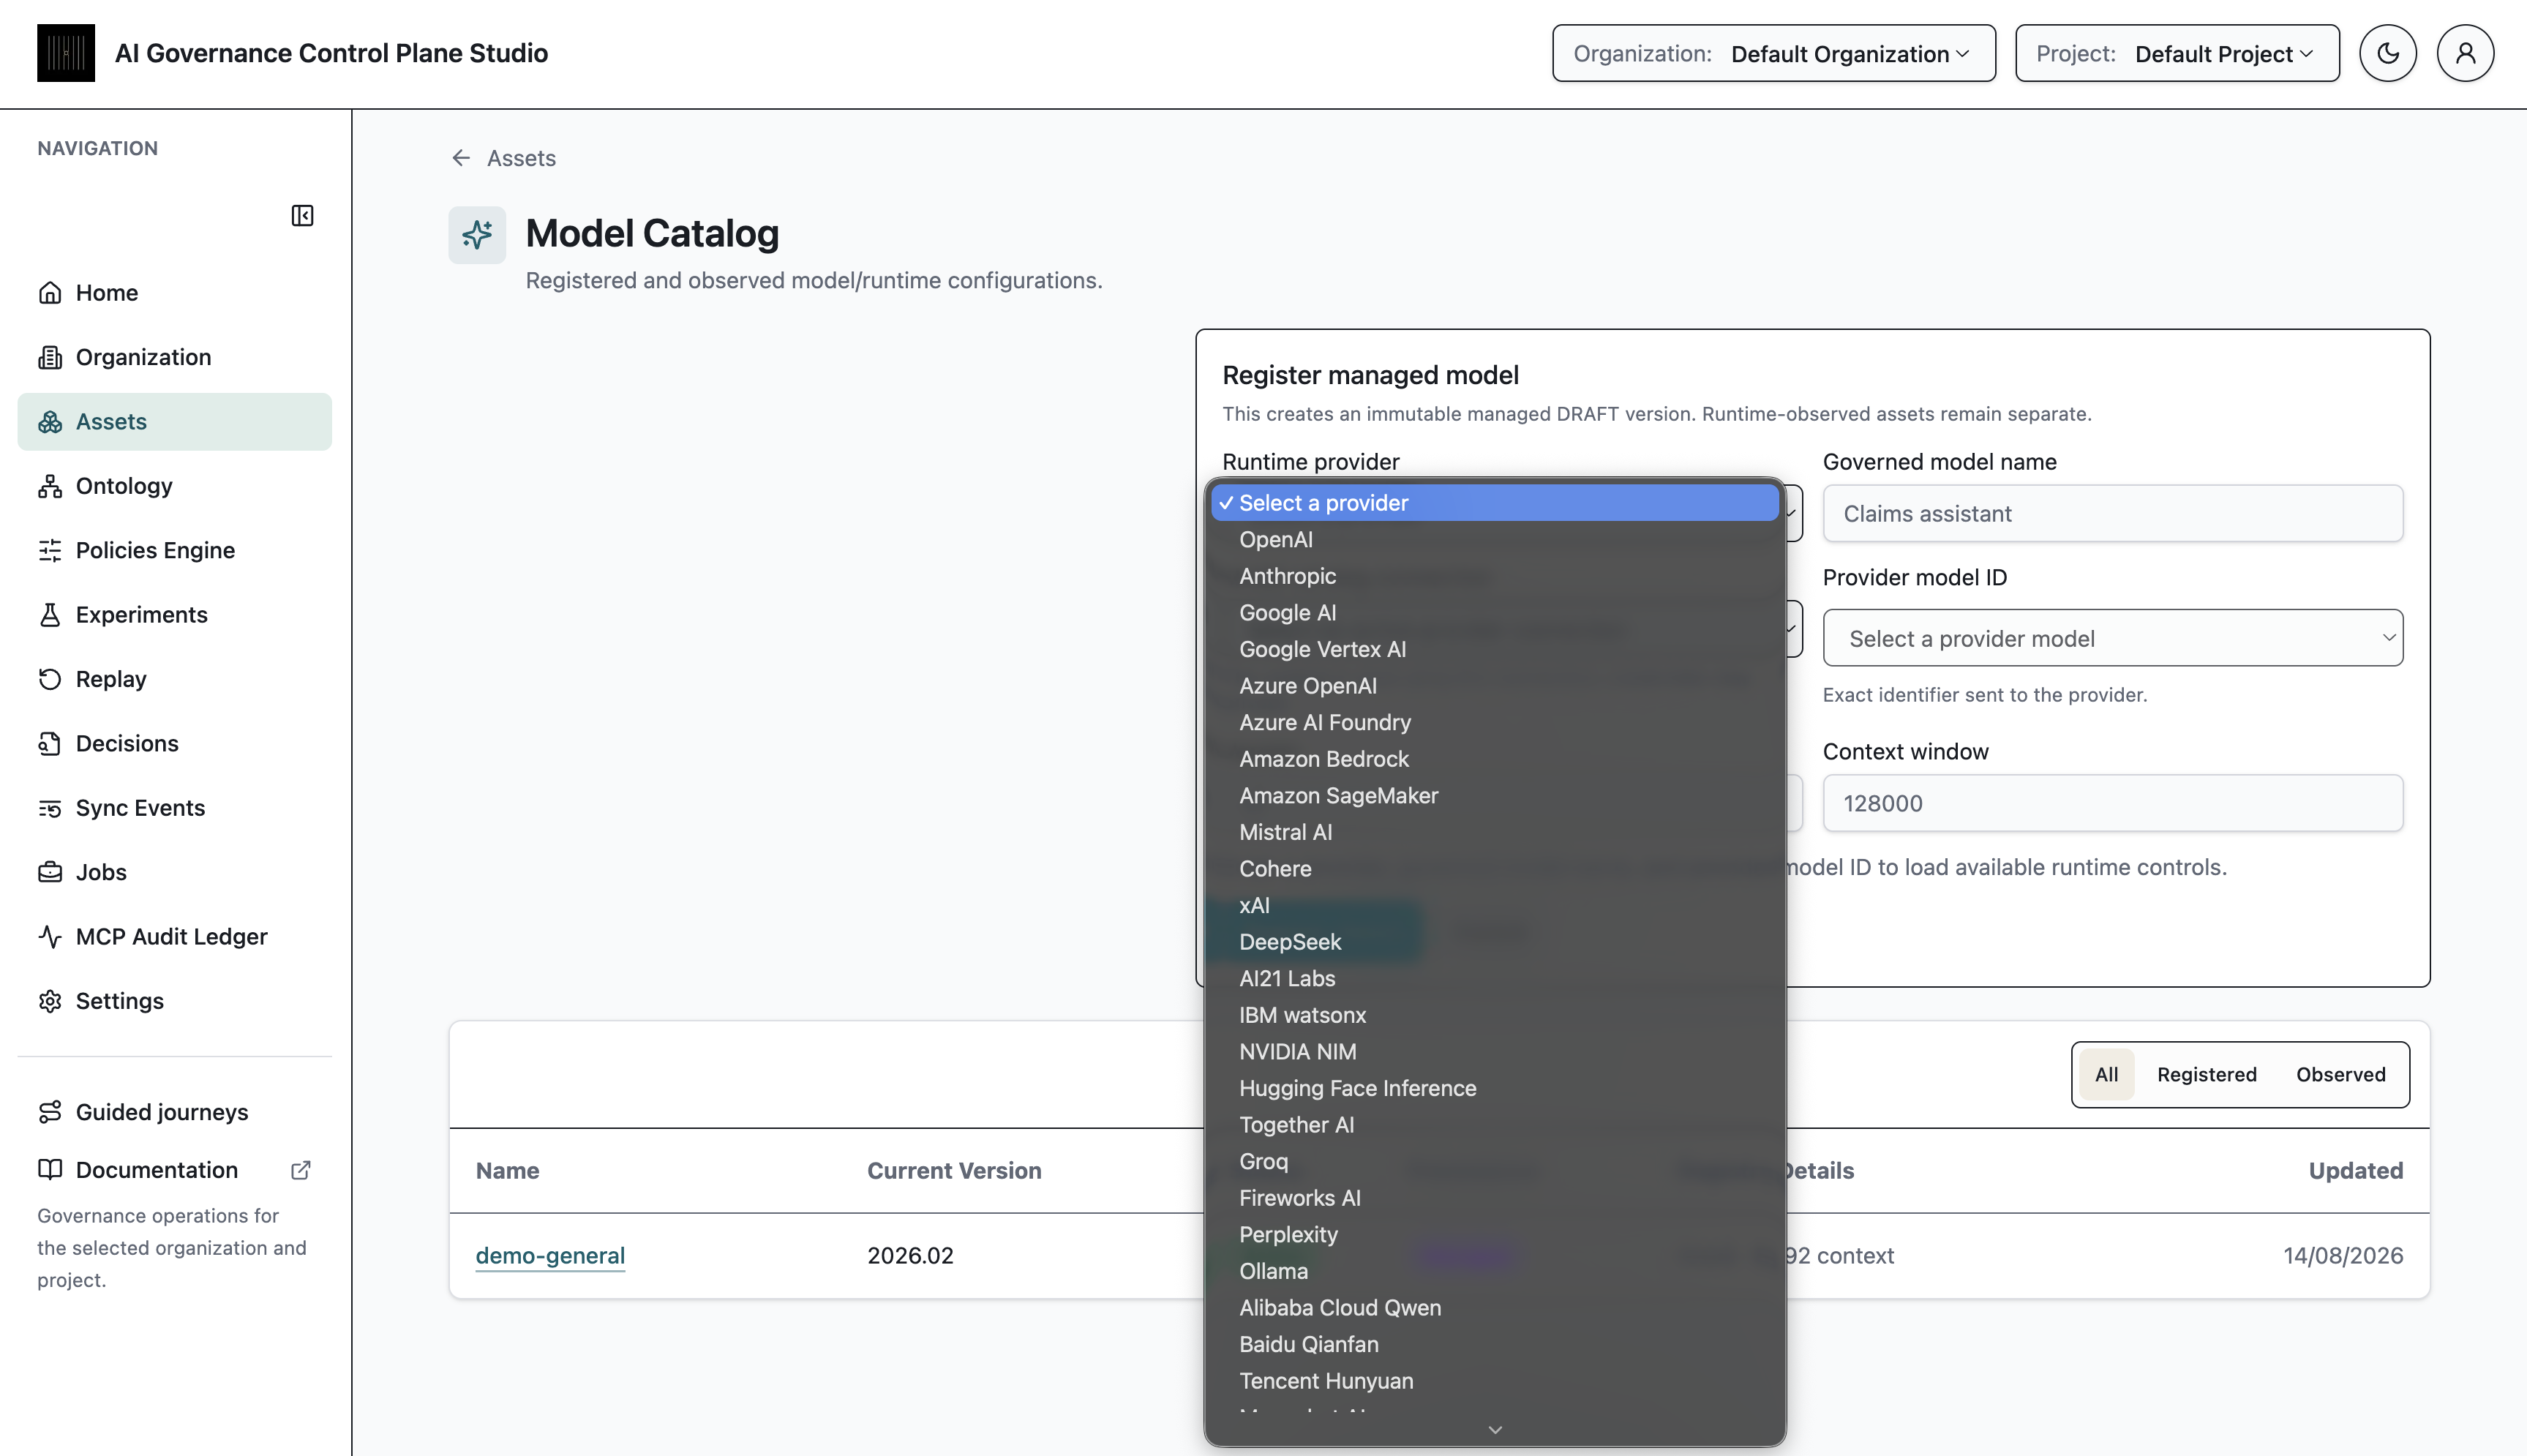This screenshot has height=1456, width=2527.
Task: Click the Jobs briefcase icon
Action: [x=50, y=872]
